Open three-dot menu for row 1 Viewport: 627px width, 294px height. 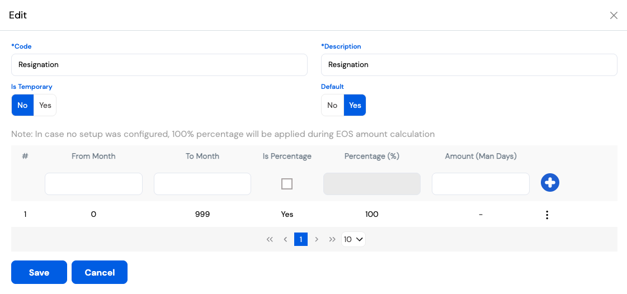(546, 215)
